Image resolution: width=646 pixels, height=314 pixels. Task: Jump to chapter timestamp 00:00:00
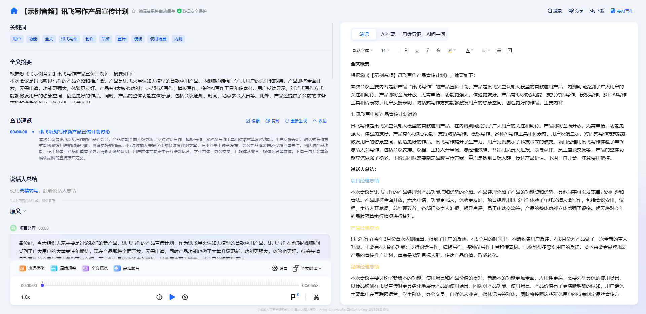(x=19, y=132)
